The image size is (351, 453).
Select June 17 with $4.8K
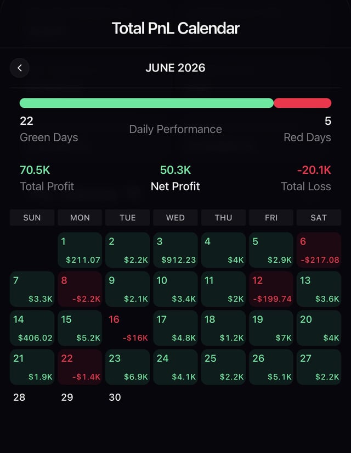(175, 328)
